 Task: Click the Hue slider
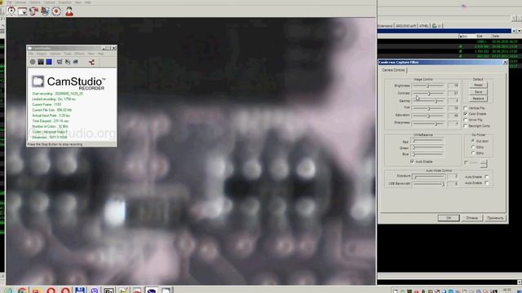[427, 108]
